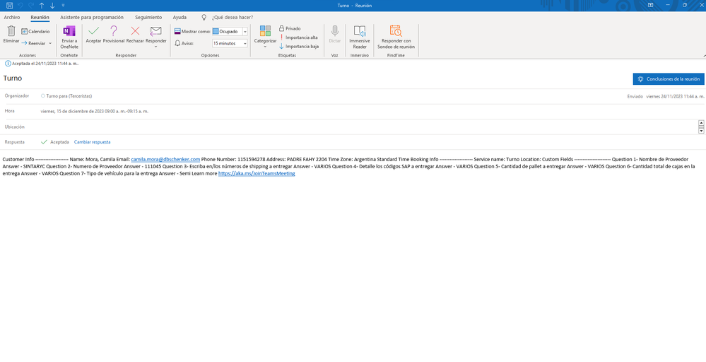This screenshot has height=362, width=706.
Task: Open the ribbon display options button
Action: point(650,5)
